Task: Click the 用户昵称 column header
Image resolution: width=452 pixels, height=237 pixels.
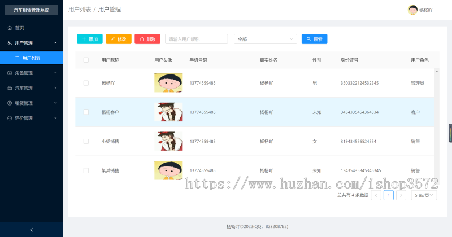Action: [110, 60]
